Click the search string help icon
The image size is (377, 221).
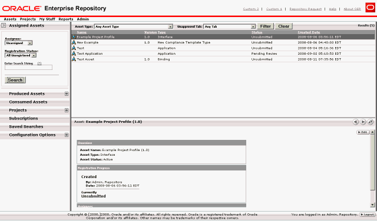pyautogui.click(x=39, y=63)
